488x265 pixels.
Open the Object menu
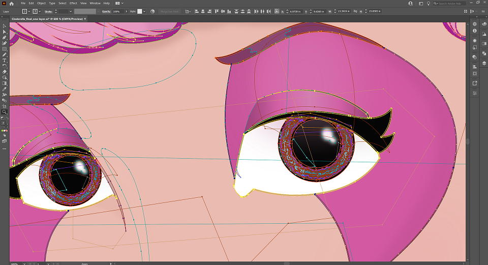(x=41, y=3)
